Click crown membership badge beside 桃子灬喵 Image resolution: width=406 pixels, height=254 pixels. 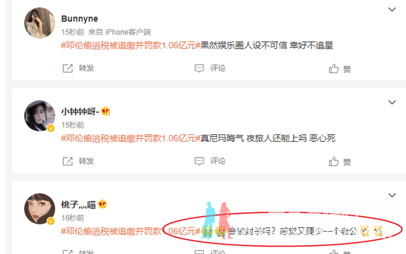(x=103, y=204)
